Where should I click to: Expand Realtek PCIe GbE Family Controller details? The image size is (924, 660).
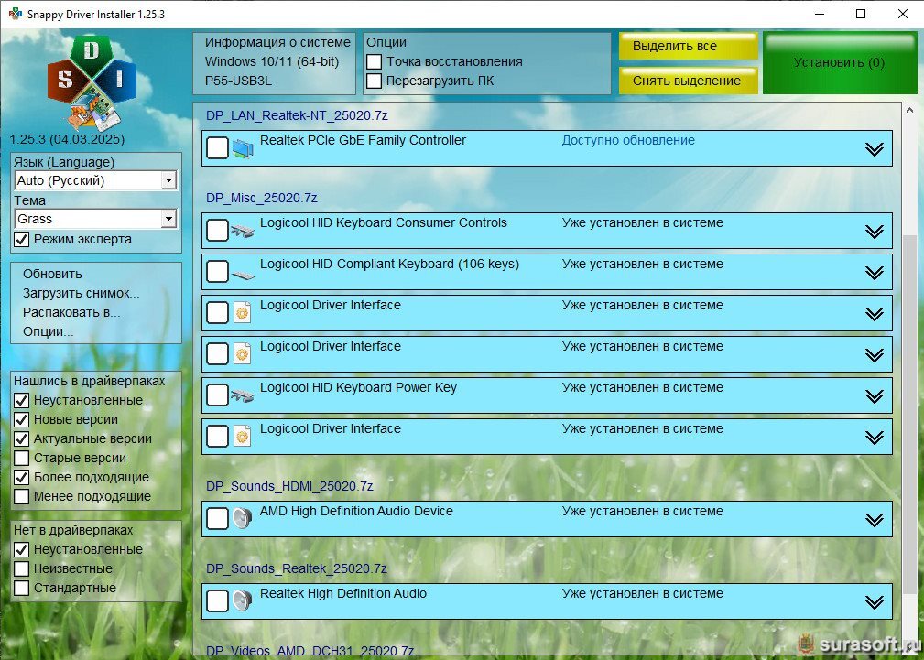pyautogui.click(x=875, y=149)
